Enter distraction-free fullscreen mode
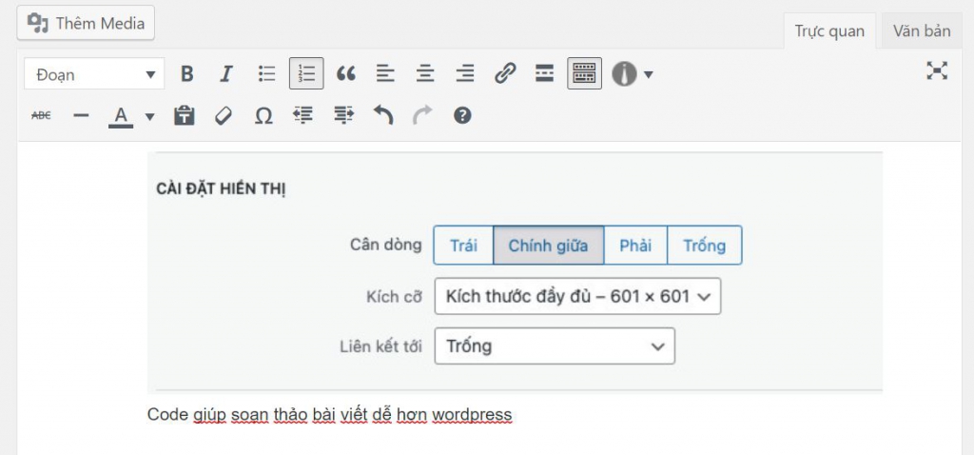The image size is (974, 455). [x=937, y=70]
